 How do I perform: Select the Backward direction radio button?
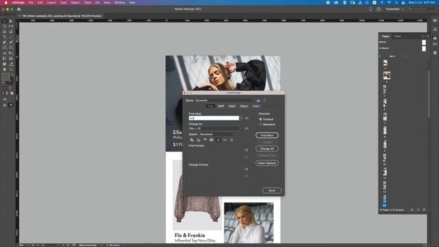point(261,124)
